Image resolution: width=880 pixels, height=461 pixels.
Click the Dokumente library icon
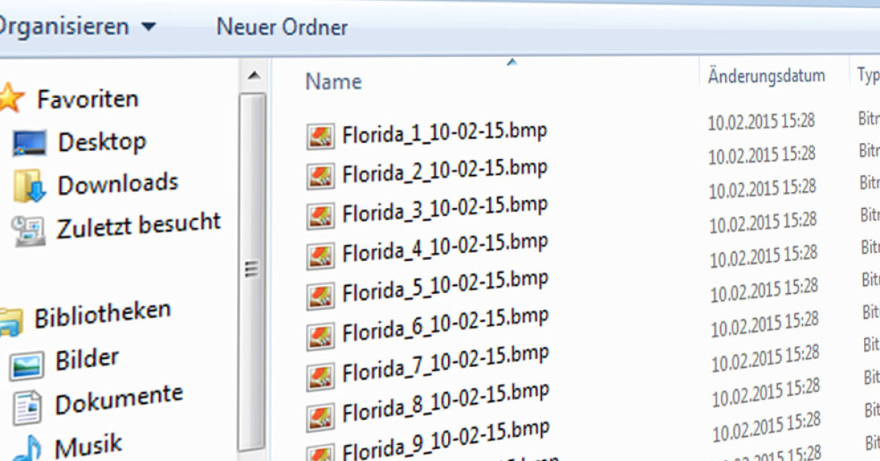click(28, 407)
